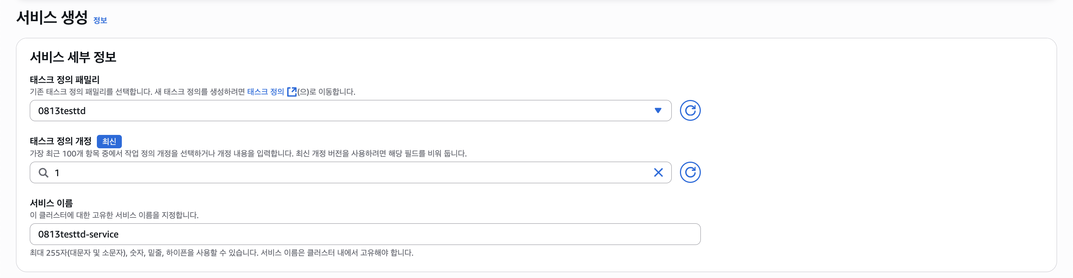Click the 이 클러스터에 대한 고유한 description text
This screenshot has width=1073, height=278.
tap(114, 215)
